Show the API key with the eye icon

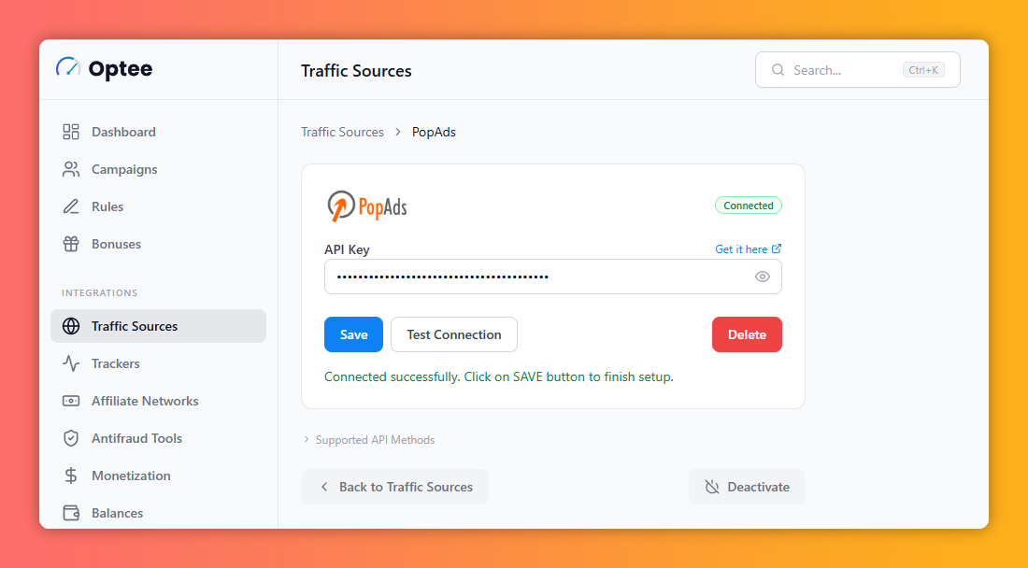762,277
